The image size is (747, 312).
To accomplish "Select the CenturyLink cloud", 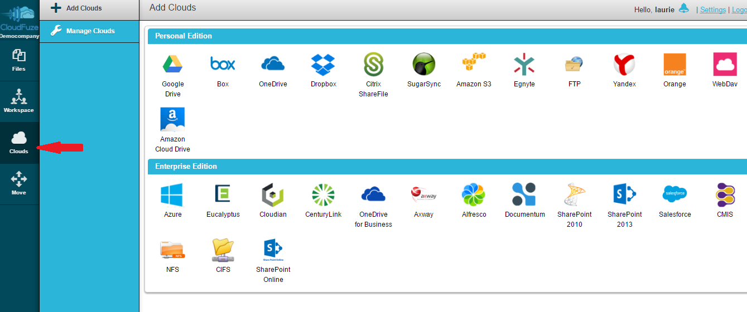I will 323,195.
